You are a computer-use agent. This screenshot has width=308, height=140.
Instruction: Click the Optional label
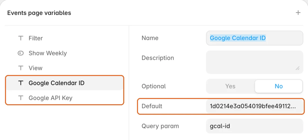[154, 86]
